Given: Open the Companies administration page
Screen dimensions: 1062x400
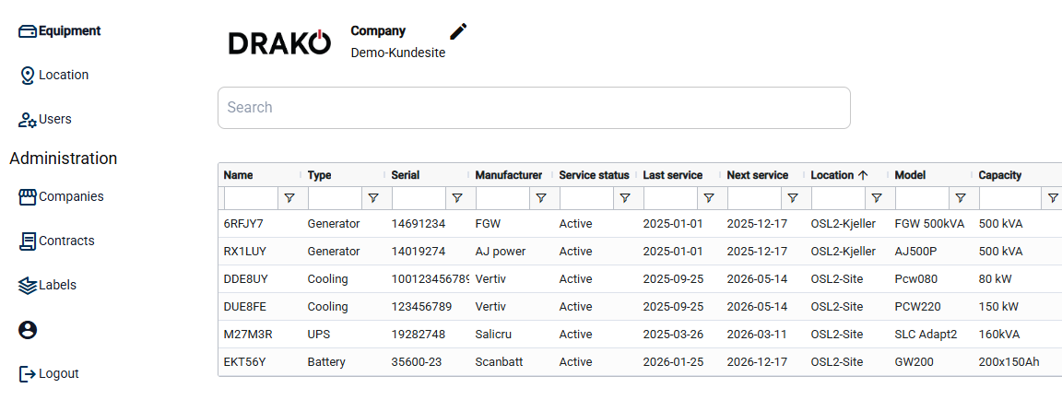Looking at the screenshot, I should (70, 196).
